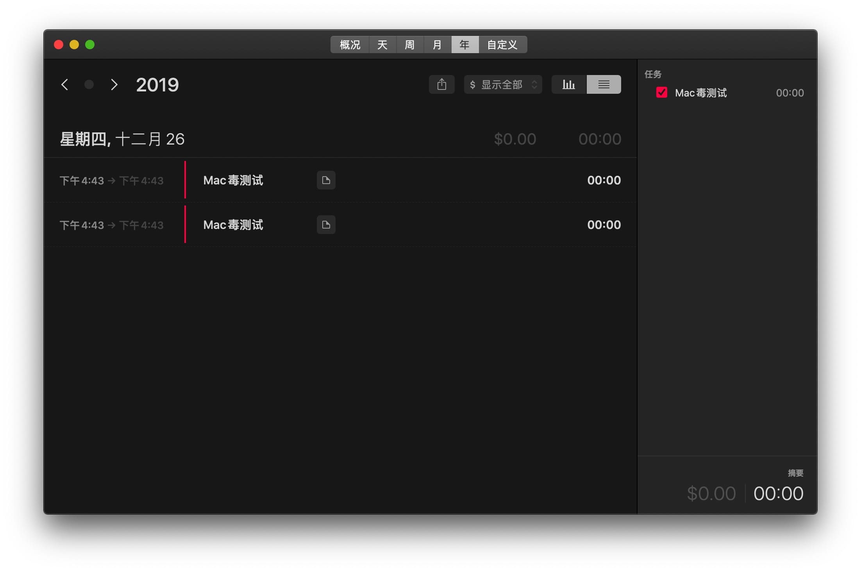Click the red color bar of first entry
The height and width of the screenshot is (572, 861).
(185, 180)
